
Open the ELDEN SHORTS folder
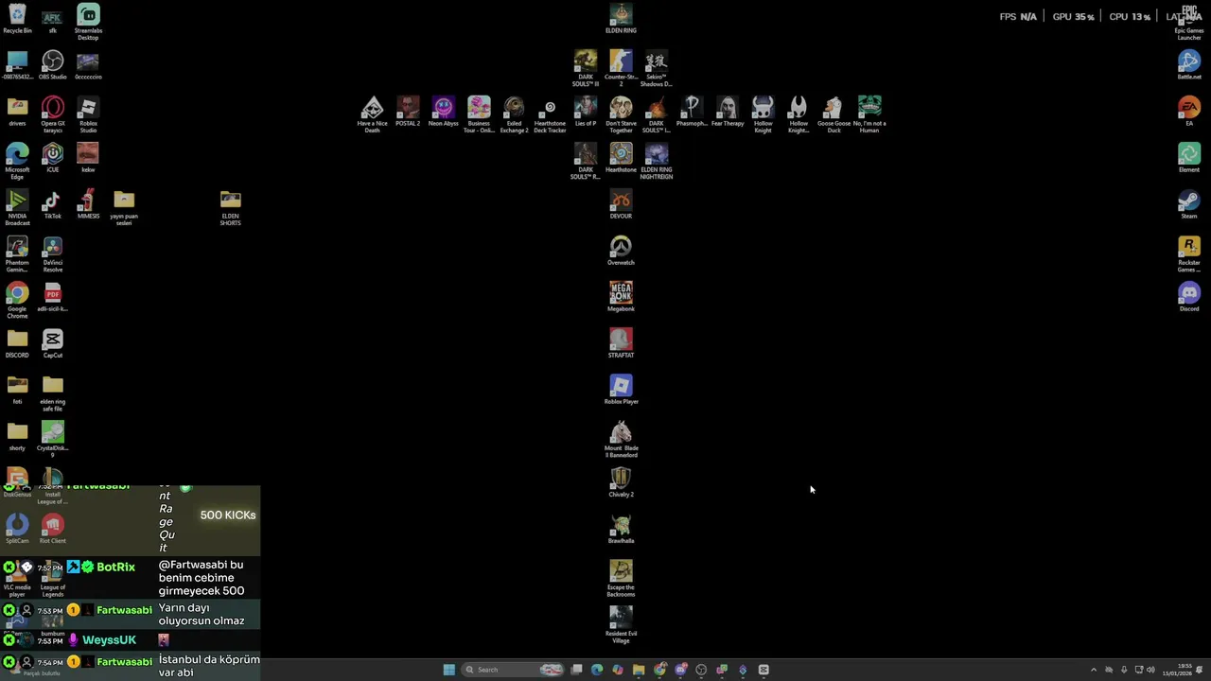point(230,207)
